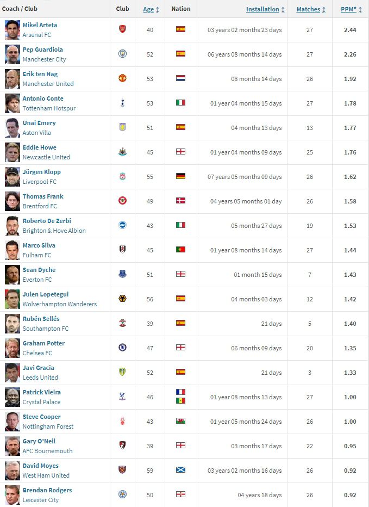Screen dimensions: 369x507
Task: Select David Moyes' portrait photo
Action: coord(12,470)
